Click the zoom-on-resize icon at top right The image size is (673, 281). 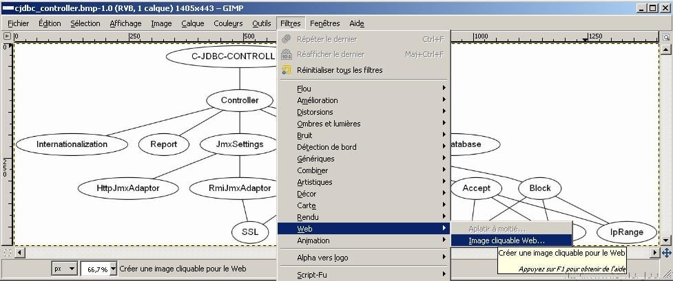[x=665, y=37]
